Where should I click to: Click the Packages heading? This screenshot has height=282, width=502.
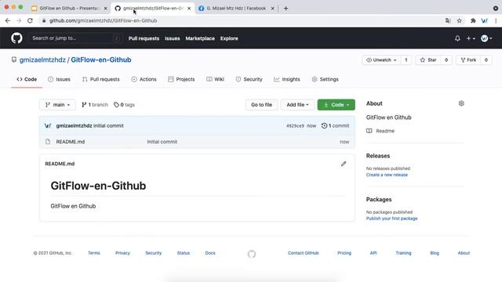click(379, 199)
